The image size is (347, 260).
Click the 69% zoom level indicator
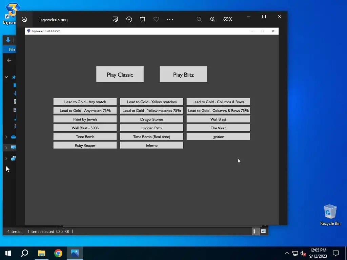coord(228,19)
